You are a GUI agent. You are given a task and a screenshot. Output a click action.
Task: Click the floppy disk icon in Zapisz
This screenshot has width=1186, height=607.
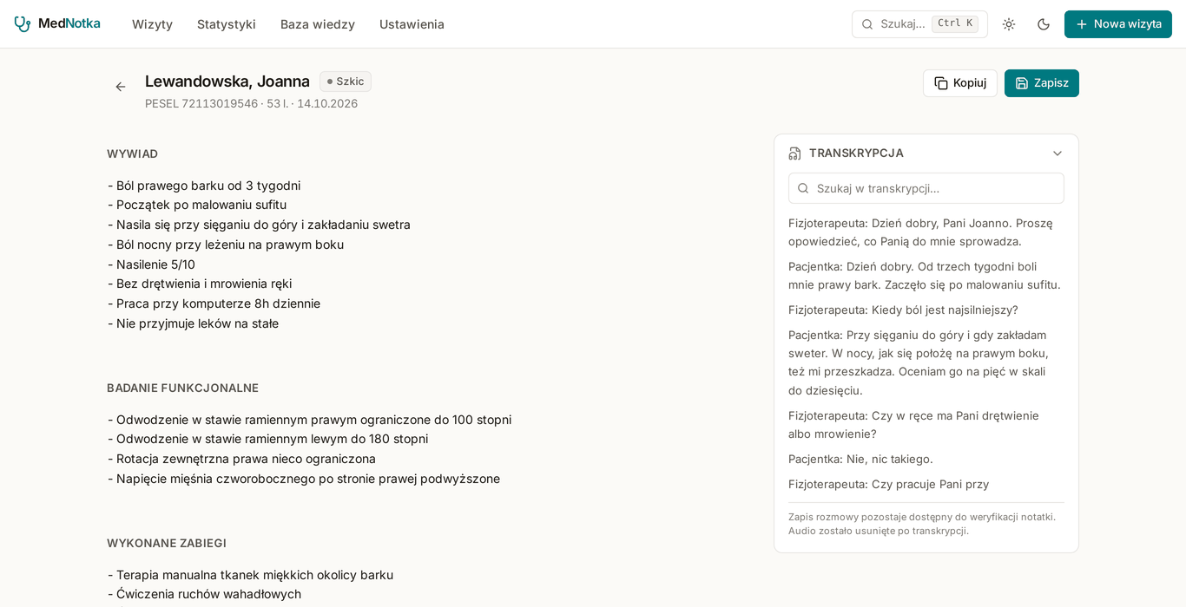1022,83
